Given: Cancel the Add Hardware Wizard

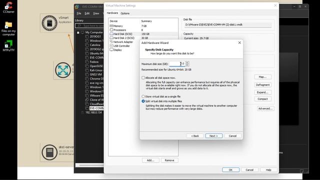Looking at the screenshot, I should 232,136.
